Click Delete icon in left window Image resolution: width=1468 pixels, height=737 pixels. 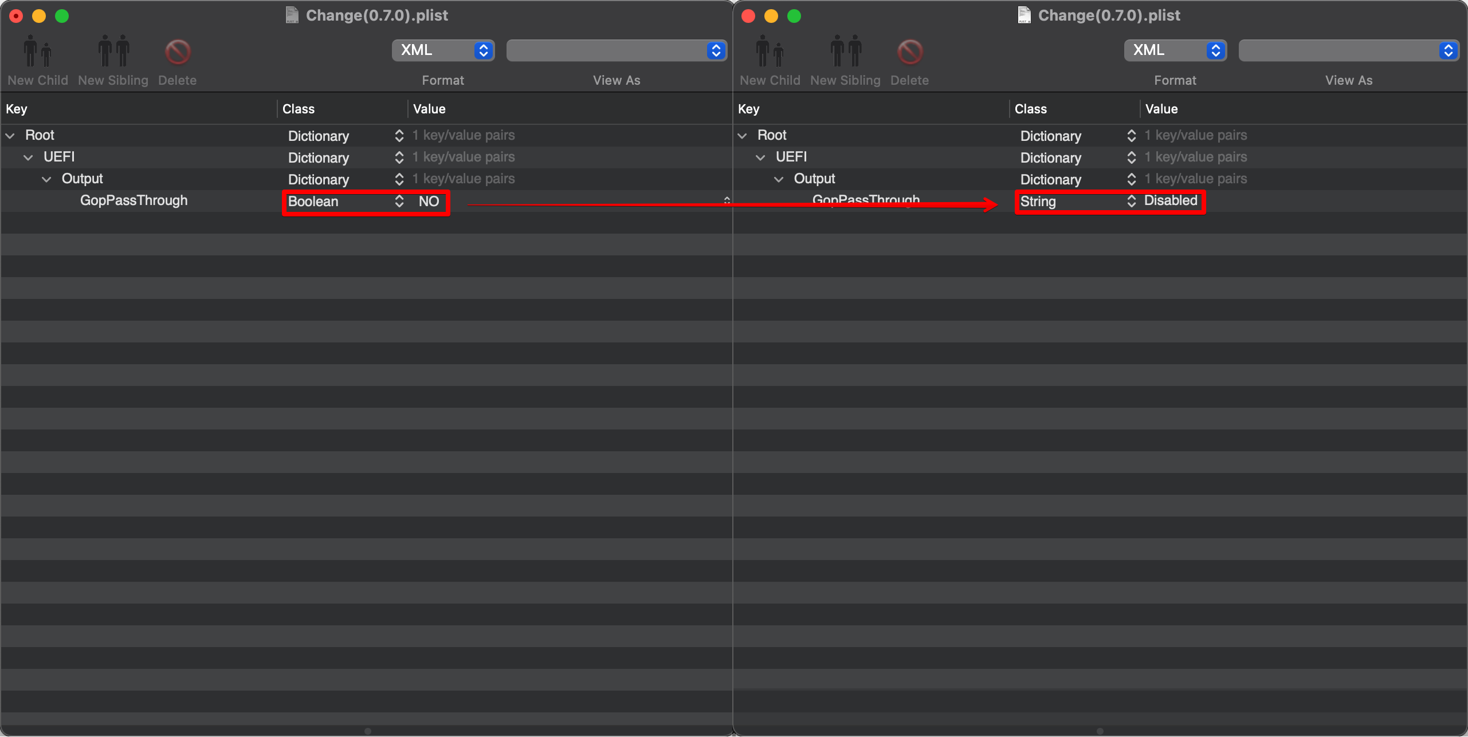pyautogui.click(x=178, y=52)
